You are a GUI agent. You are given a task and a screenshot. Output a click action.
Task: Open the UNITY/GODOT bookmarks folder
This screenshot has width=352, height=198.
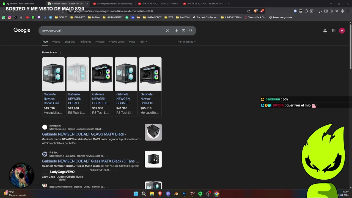[x=152, y=17]
